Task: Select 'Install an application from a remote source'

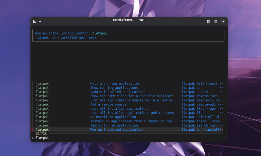Action: (x=127, y=121)
